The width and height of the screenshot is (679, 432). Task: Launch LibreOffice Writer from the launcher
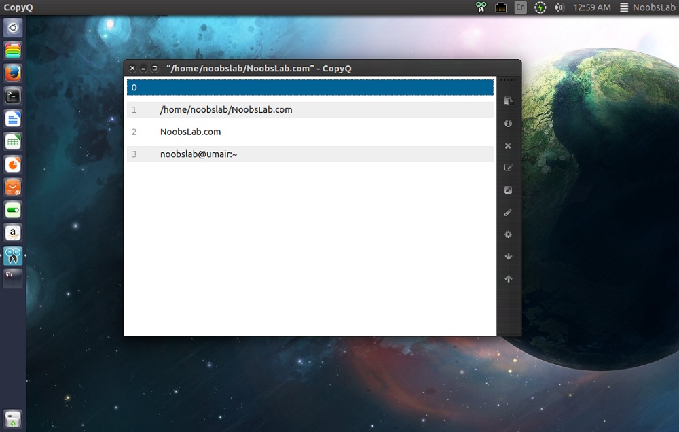point(13,119)
